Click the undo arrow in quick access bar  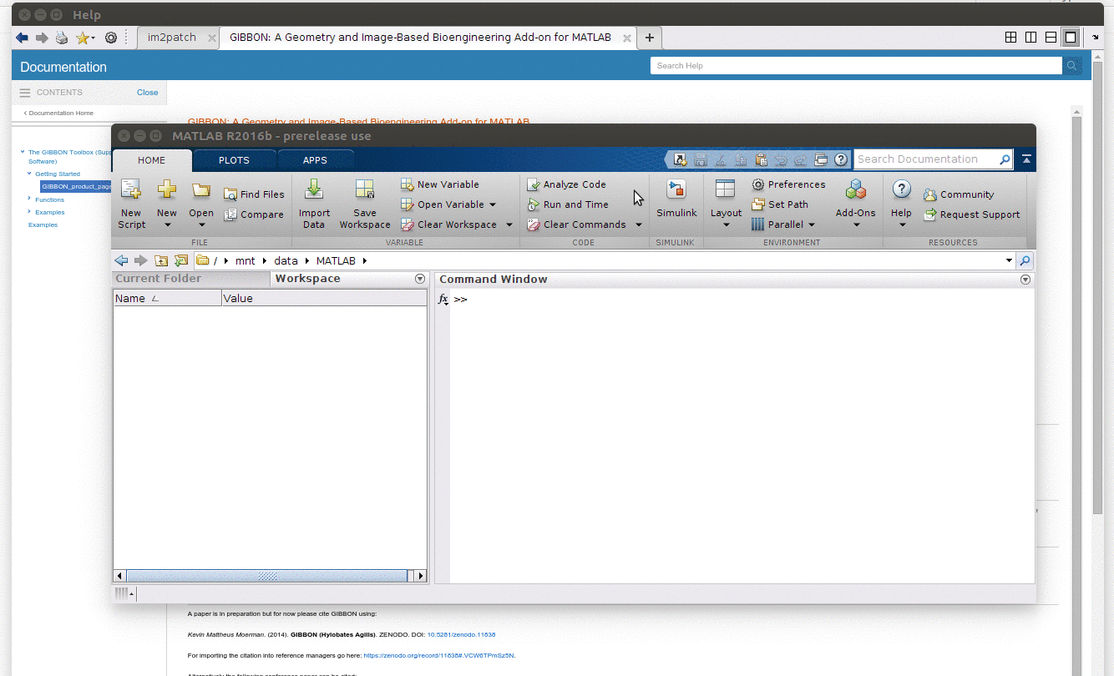780,159
